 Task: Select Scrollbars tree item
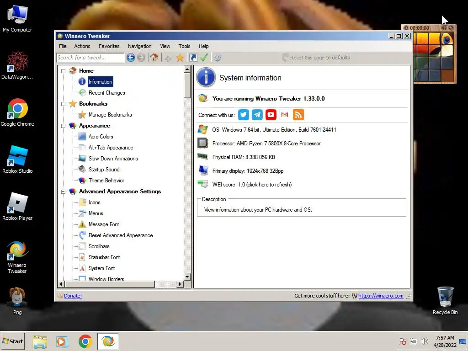pyautogui.click(x=99, y=246)
